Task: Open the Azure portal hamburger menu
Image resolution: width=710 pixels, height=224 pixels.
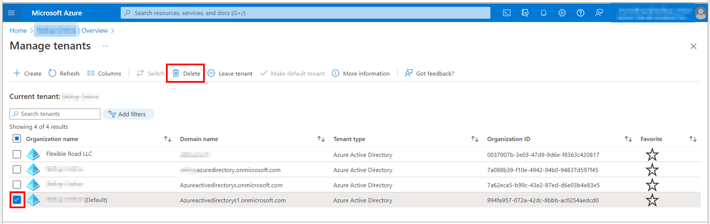Action: 11,12
